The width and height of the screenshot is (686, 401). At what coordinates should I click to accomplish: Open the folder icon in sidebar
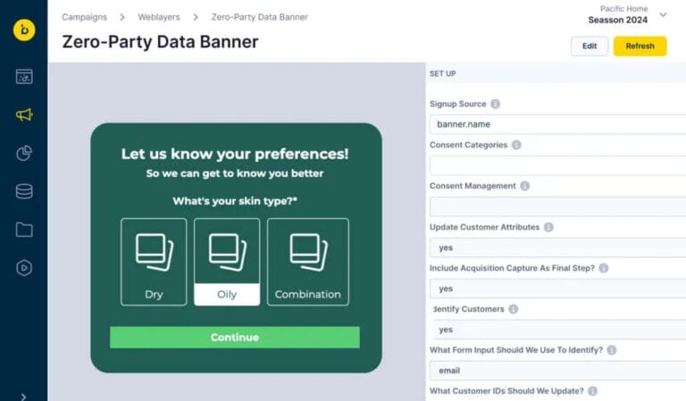(x=24, y=230)
